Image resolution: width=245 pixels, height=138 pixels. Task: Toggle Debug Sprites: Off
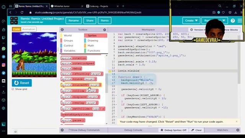[173, 130]
